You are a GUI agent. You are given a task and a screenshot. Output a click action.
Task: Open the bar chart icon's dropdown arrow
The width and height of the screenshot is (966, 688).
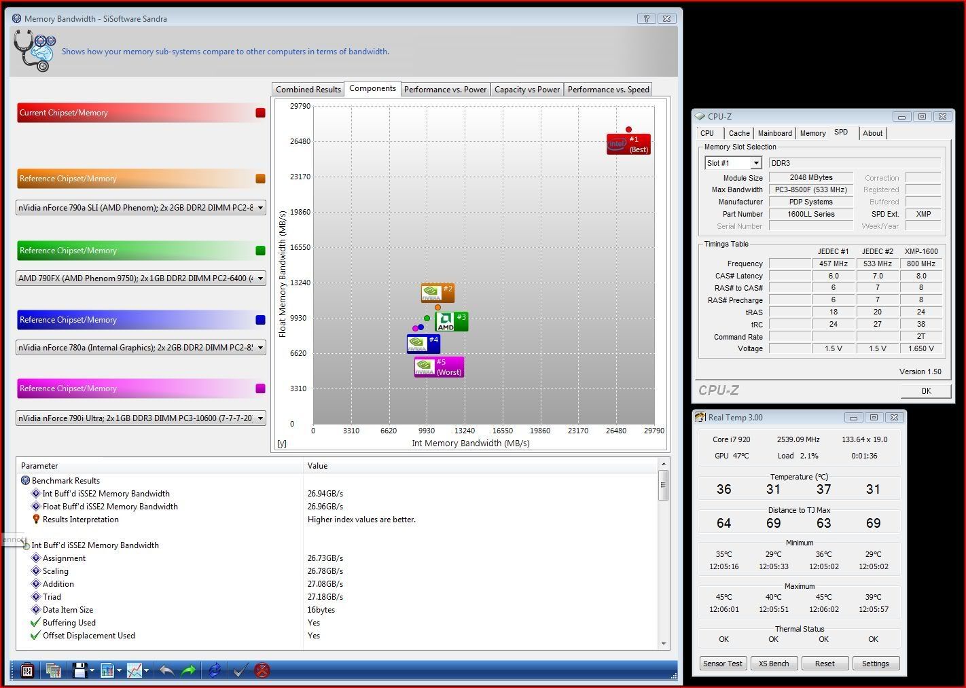(119, 671)
